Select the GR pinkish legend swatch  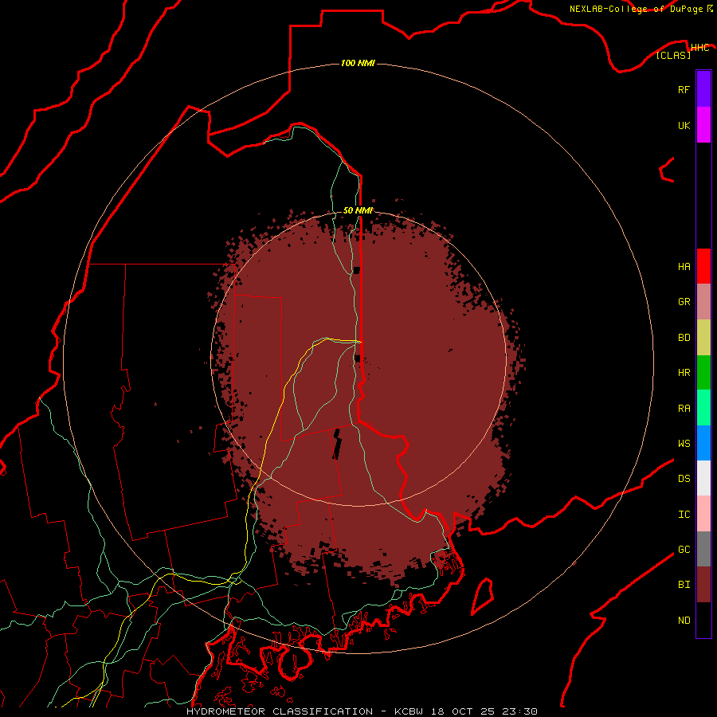coord(703,302)
